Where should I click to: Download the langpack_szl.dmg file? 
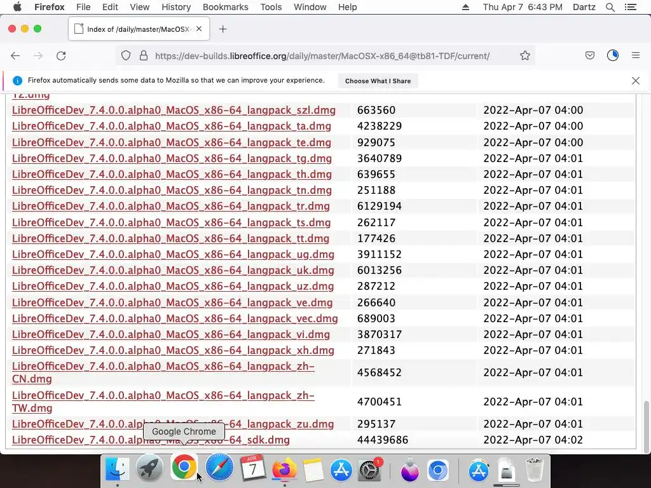[x=174, y=110]
